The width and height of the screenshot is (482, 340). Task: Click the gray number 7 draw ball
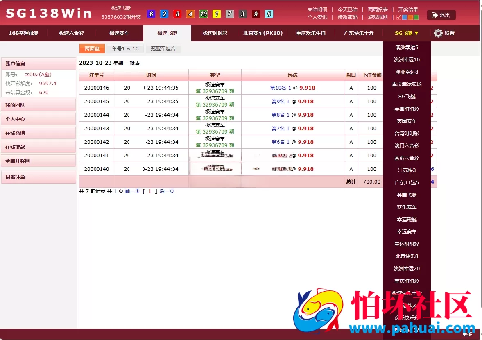coord(230,14)
